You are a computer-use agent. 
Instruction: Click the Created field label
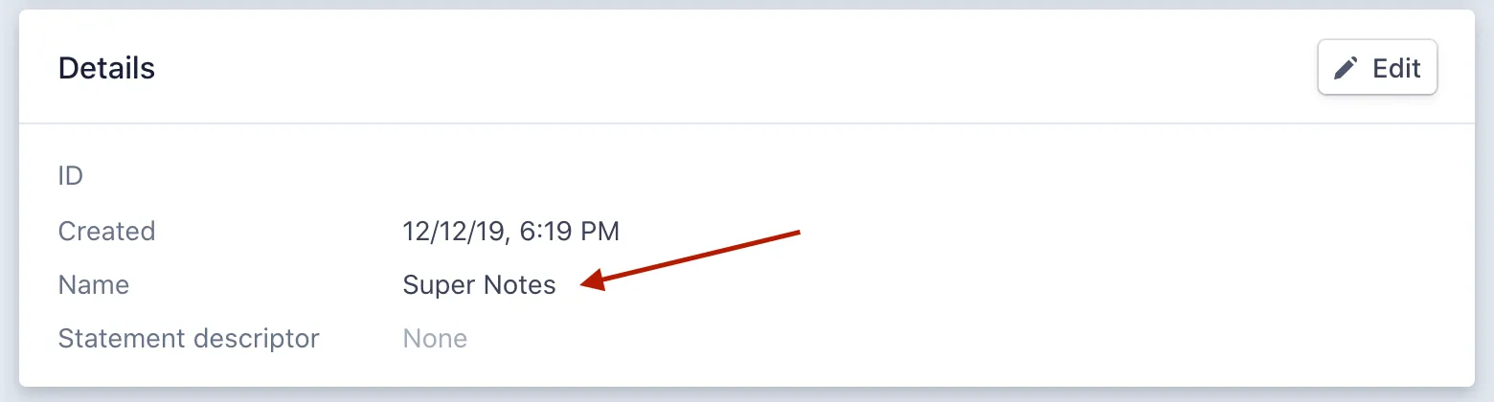click(x=106, y=231)
